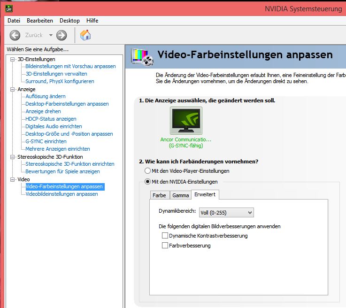Viewport: 346px width, 308px height.
Task: Open the Desktop menu
Action: pos(69,21)
